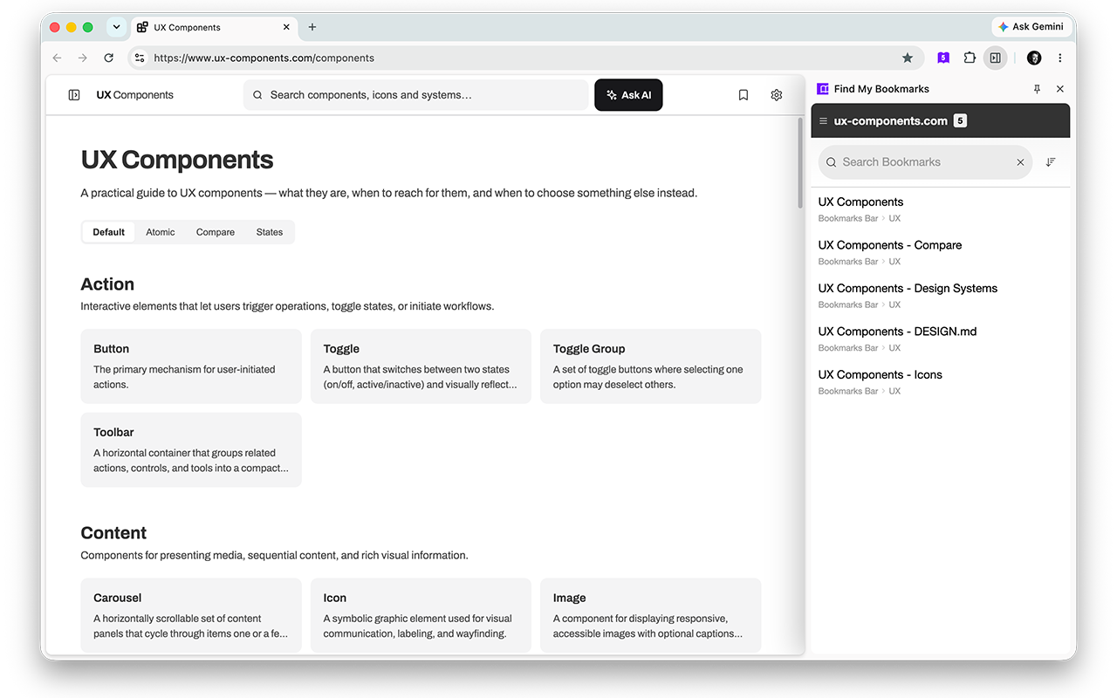Focus the Search Bookmarks field

click(925, 162)
